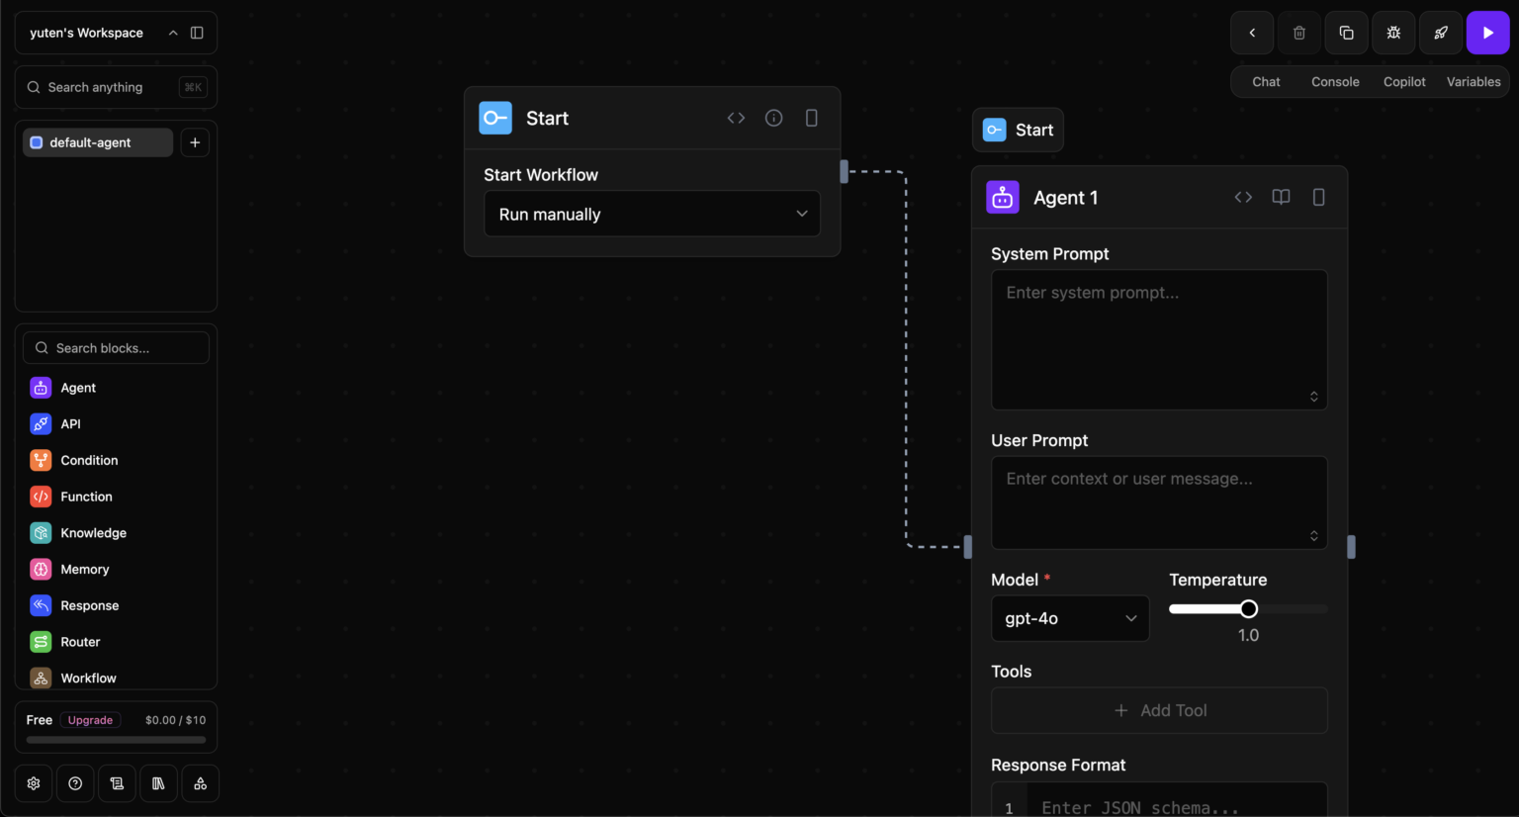The image size is (1519, 817).
Task: Open the Run manually dropdown
Action: (652, 214)
